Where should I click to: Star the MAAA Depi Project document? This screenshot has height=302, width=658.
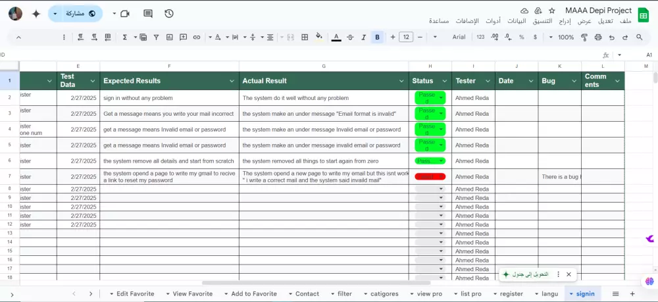[551, 11]
